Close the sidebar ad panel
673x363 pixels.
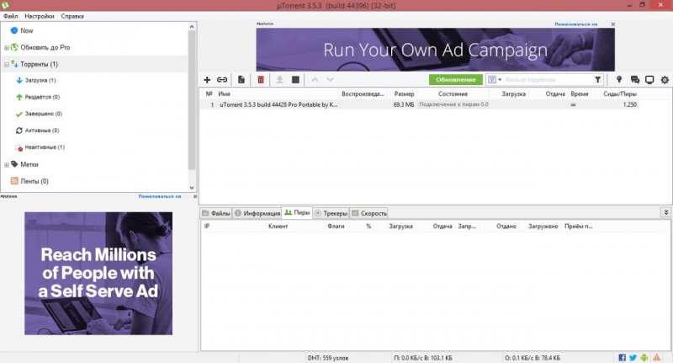(x=195, y=196)
